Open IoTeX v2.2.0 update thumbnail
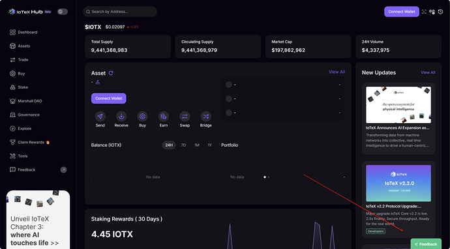 tap(398, 183)
